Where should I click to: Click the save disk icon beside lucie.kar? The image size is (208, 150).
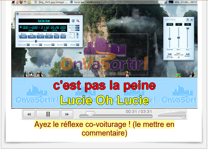click(73, 21)
